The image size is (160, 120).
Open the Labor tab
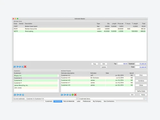pyautogui.click(x=78, y=101)
